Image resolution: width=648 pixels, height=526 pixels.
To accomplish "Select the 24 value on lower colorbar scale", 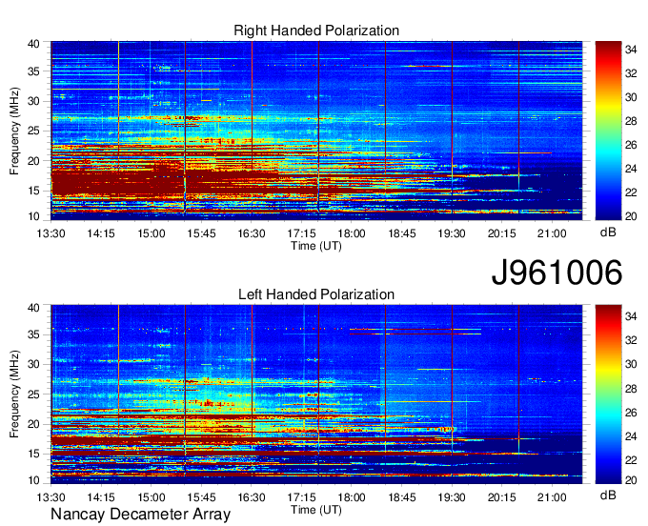I will (x=631, y=435).
